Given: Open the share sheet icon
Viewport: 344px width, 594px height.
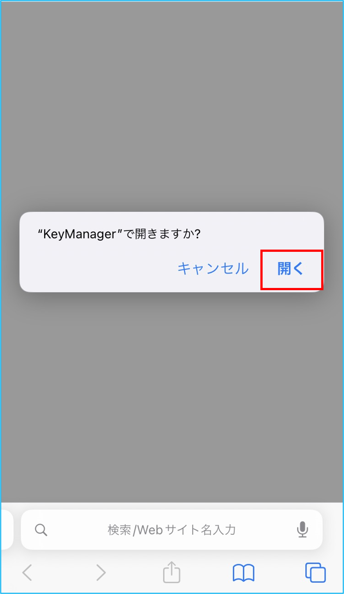Looking at the screenshot, I should coord(172,572).
